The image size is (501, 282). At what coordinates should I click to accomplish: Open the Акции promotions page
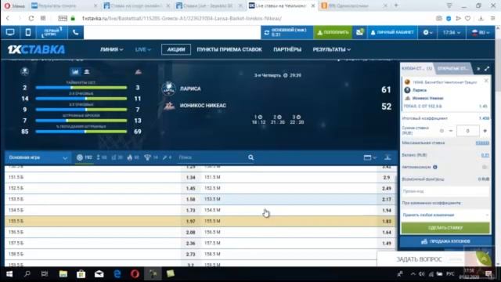[176, 49]
